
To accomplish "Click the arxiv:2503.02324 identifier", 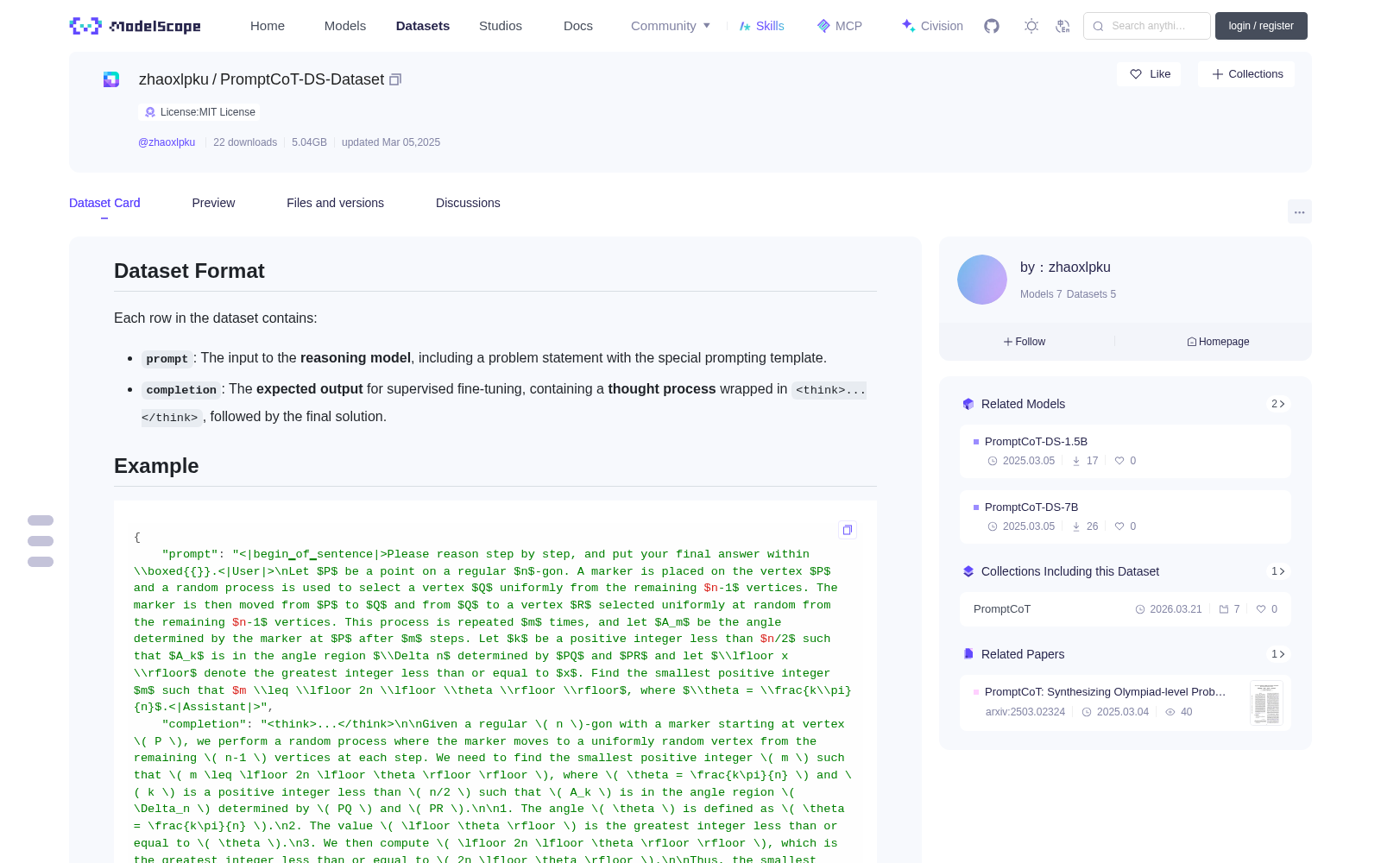I will pos(1025,712).
